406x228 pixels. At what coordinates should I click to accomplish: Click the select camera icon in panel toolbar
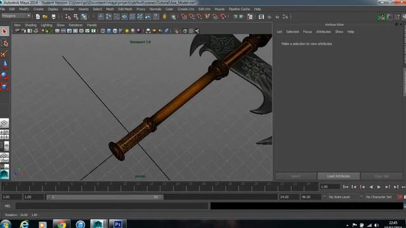[x=17, y=31]
